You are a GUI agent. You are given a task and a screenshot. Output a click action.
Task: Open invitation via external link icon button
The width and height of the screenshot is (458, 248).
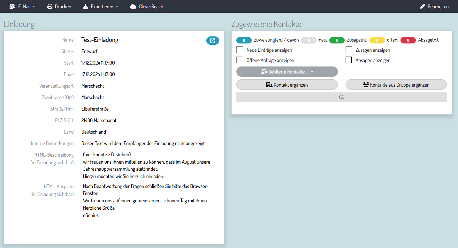[213, 41]
